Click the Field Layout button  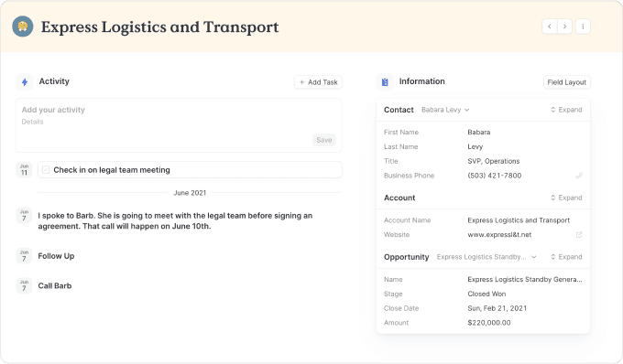[566, 82]
